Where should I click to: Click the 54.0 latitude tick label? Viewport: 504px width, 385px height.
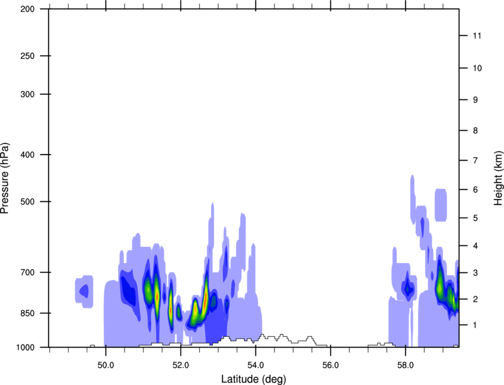click(x=256, y=365)
